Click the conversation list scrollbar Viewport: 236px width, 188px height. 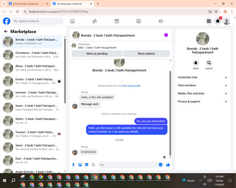65,70
